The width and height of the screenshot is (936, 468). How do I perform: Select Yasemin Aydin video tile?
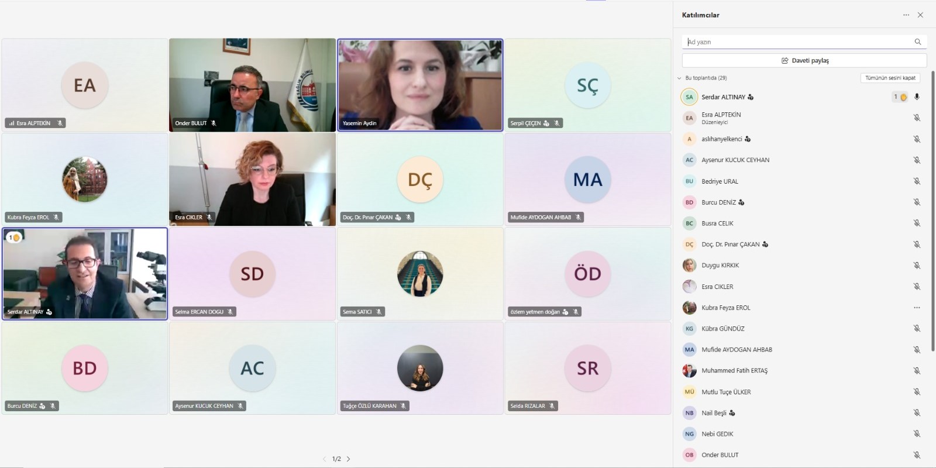click(420, 85)
